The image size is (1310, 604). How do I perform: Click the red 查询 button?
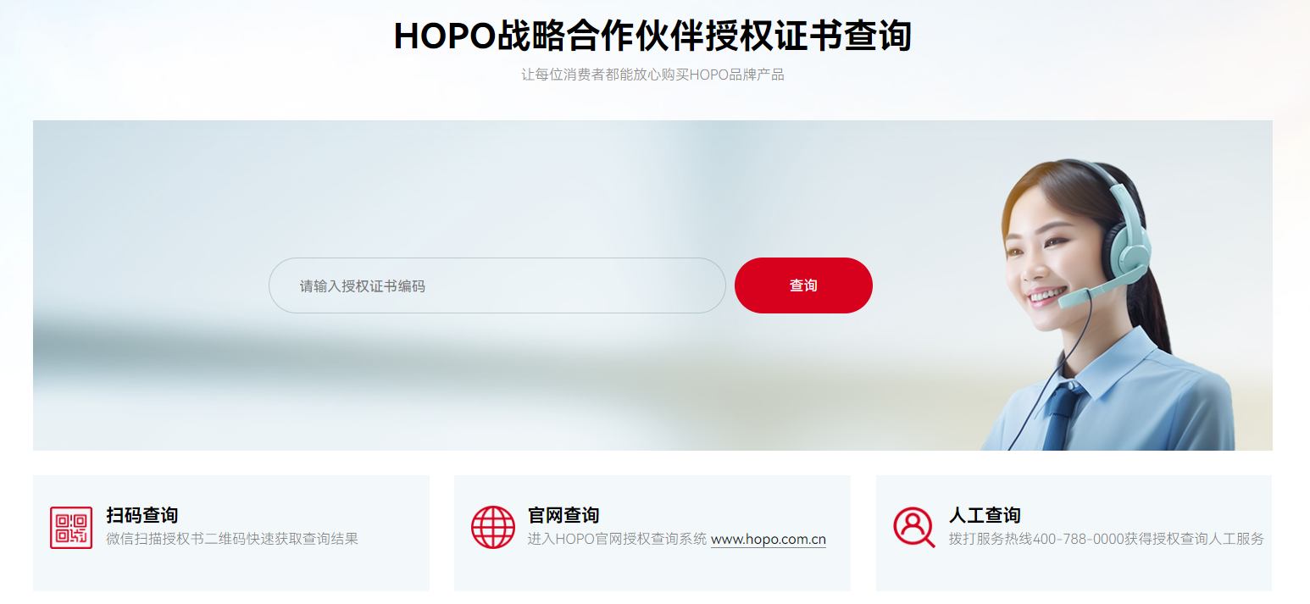[x=803, y=285]
